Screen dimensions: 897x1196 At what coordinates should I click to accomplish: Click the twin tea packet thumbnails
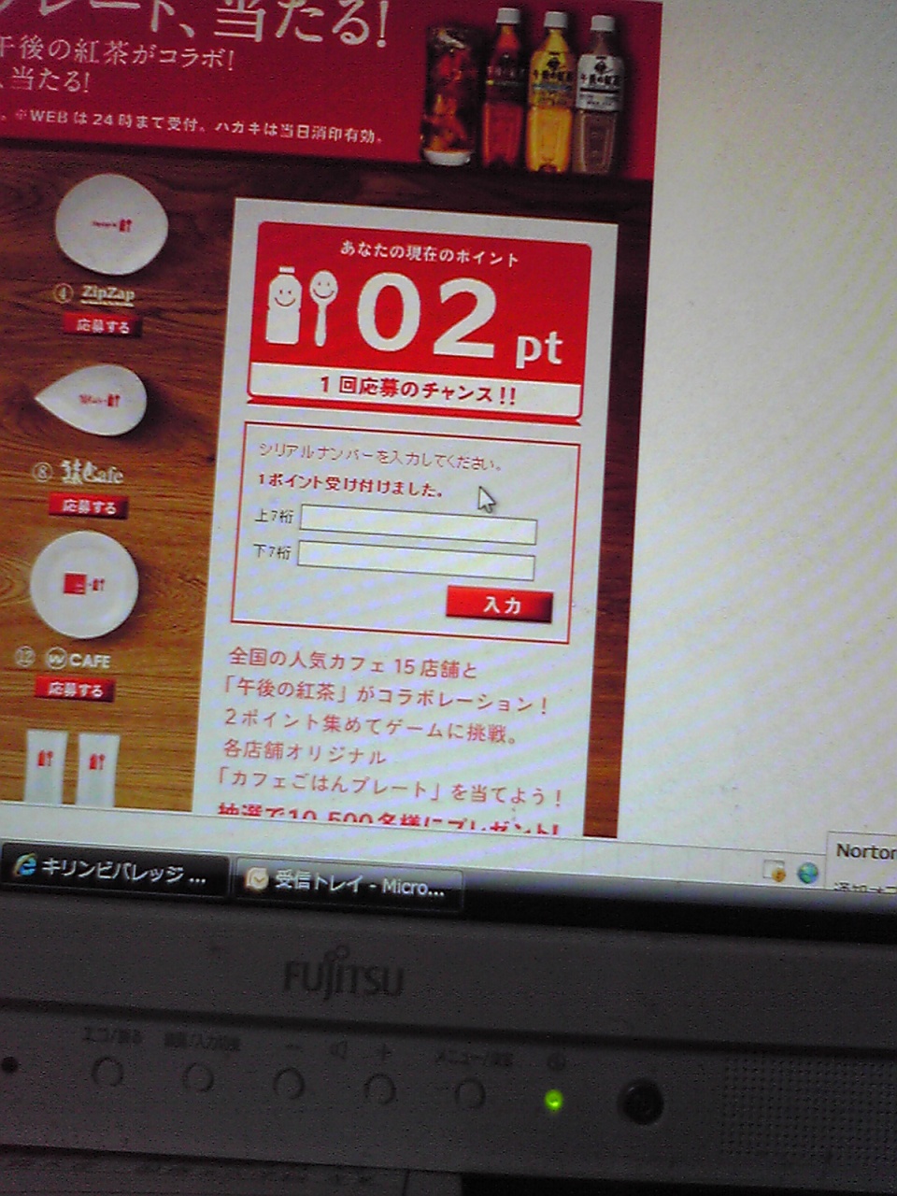(72, 768)
